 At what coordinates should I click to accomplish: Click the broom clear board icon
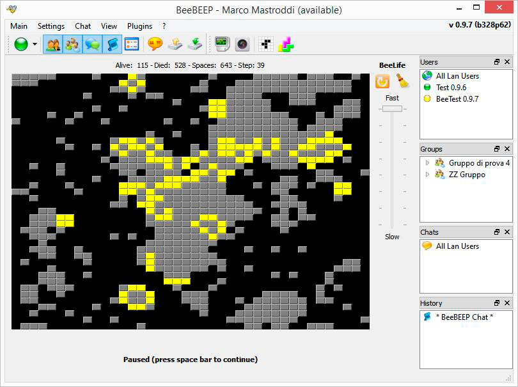click(x=403, y=81)
